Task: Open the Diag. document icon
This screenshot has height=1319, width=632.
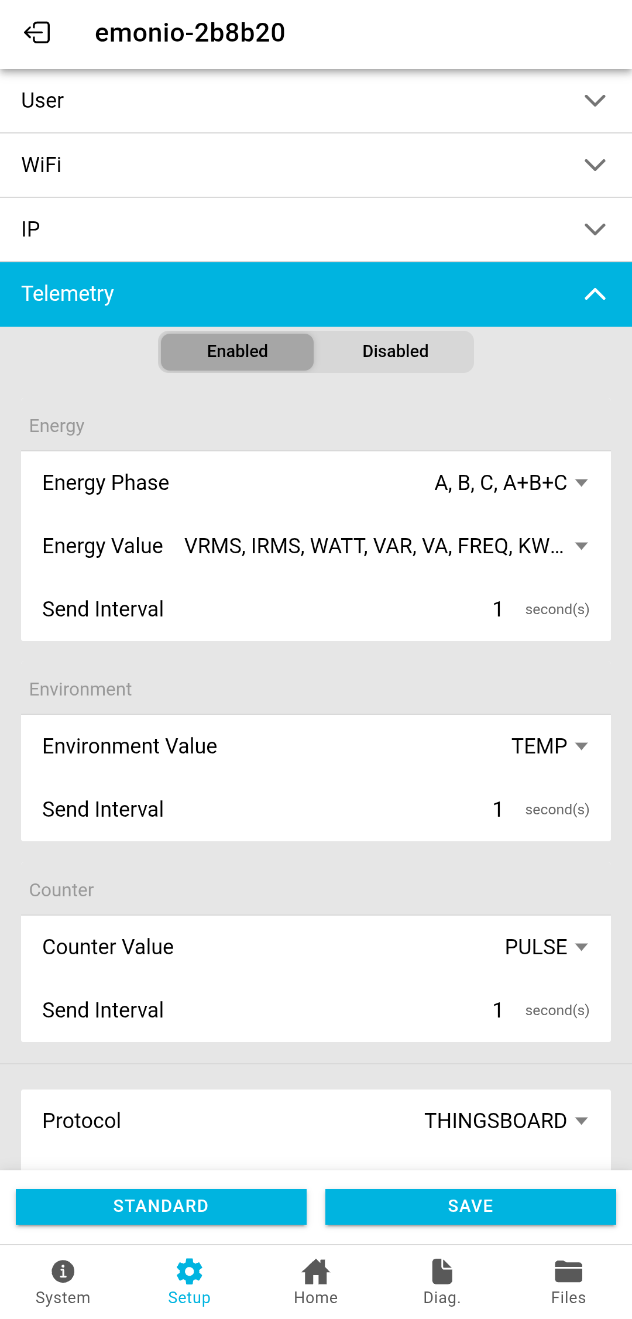Action: click(442, 1271)
